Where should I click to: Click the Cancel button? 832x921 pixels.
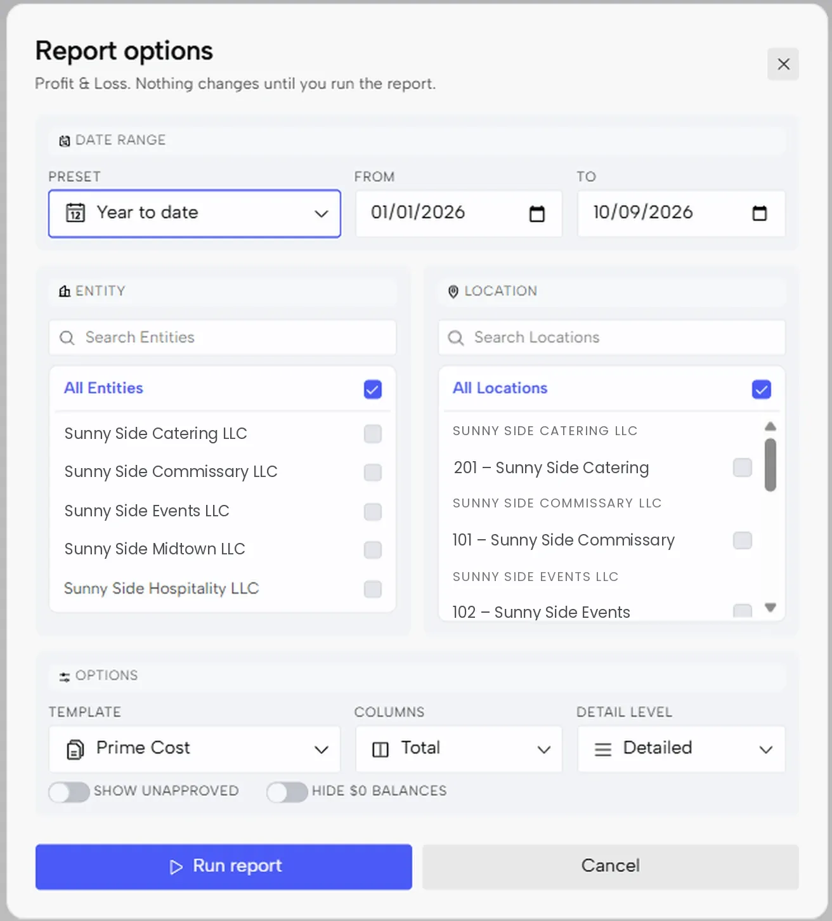tap(611, 866)
